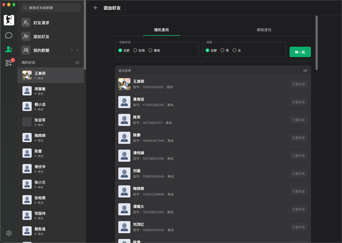Image resolution: width=342 pixels, height=243 pixels.
Task: Select 蔡胜昌 in friends list
Action: coord(50,231)
